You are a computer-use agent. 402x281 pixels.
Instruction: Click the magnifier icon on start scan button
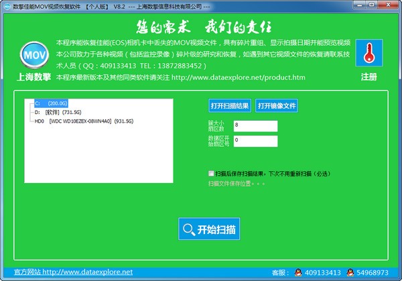click(x=188, y=230)
